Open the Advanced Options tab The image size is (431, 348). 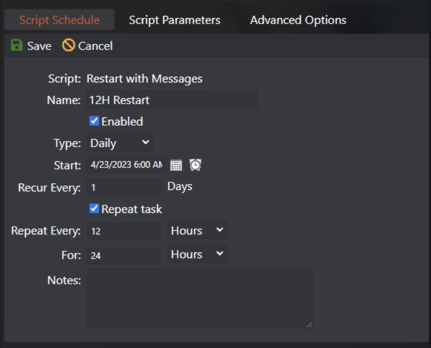click(298, 20)
